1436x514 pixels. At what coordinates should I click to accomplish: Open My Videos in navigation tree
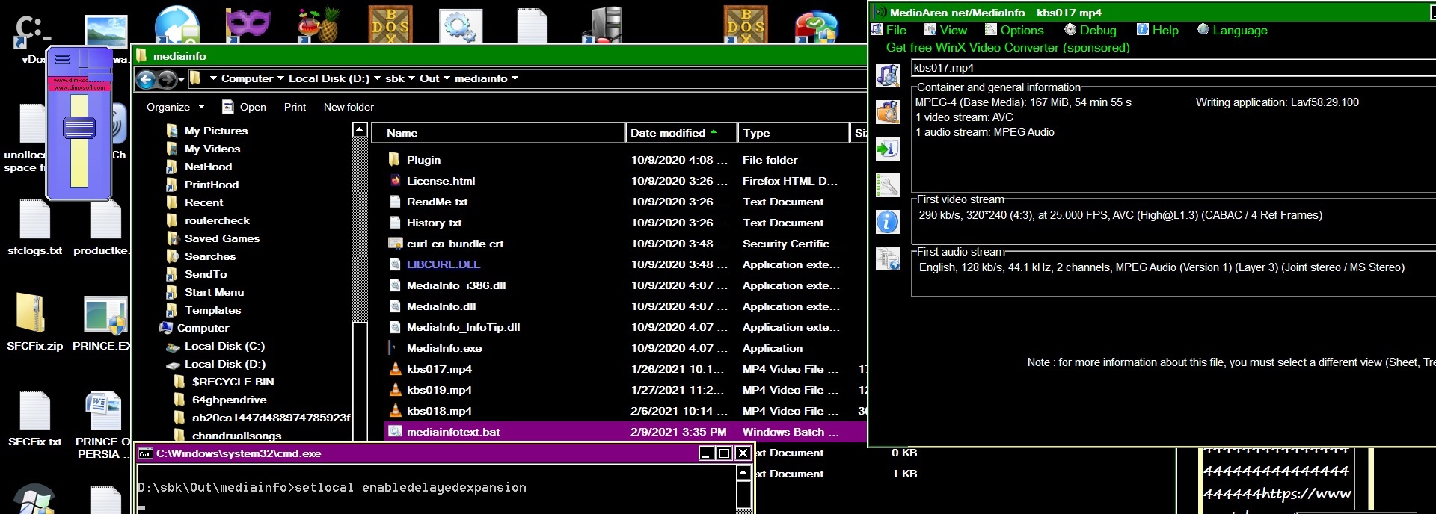tap(212, 149)
